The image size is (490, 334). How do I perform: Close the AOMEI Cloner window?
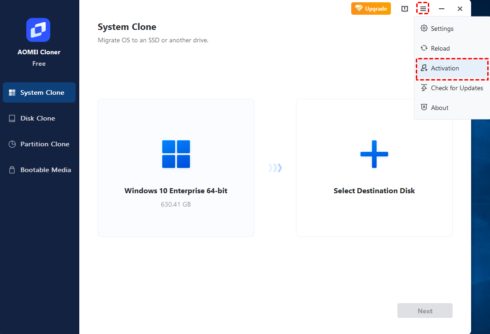point(460,9)
